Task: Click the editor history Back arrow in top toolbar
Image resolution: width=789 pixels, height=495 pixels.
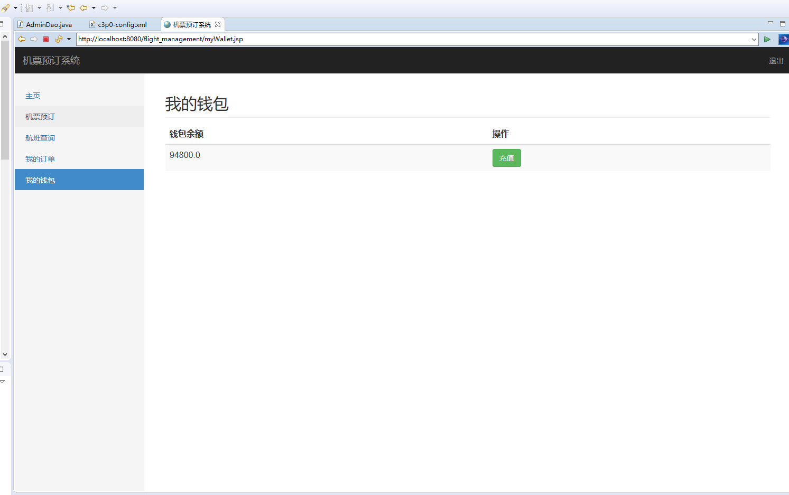Action: click(x=83, y=8)
